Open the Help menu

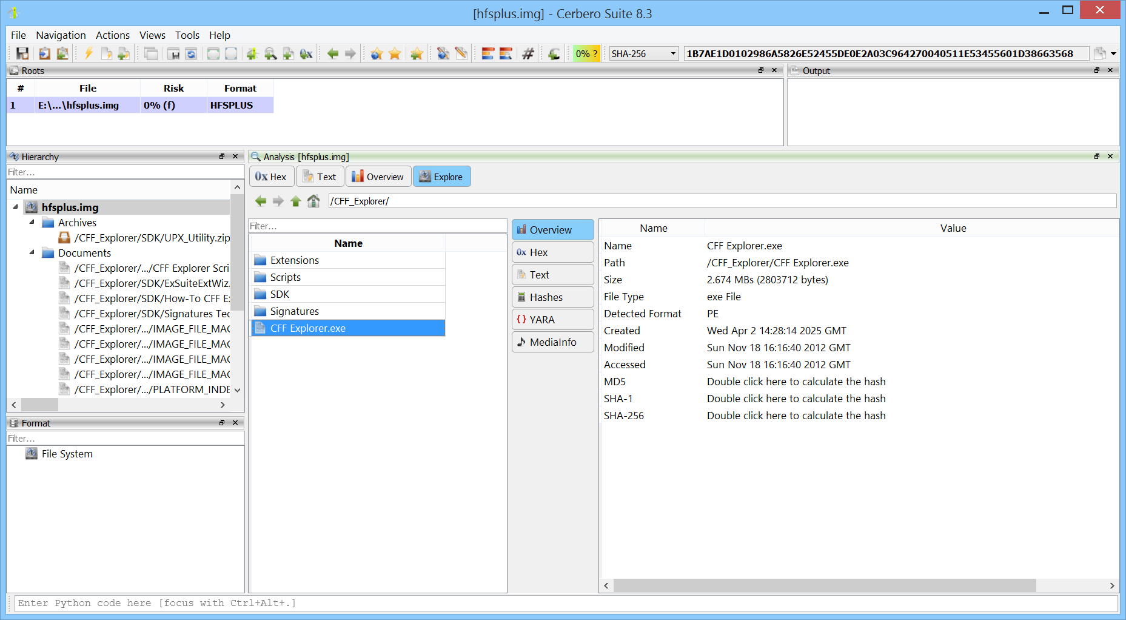coord(220,35)
